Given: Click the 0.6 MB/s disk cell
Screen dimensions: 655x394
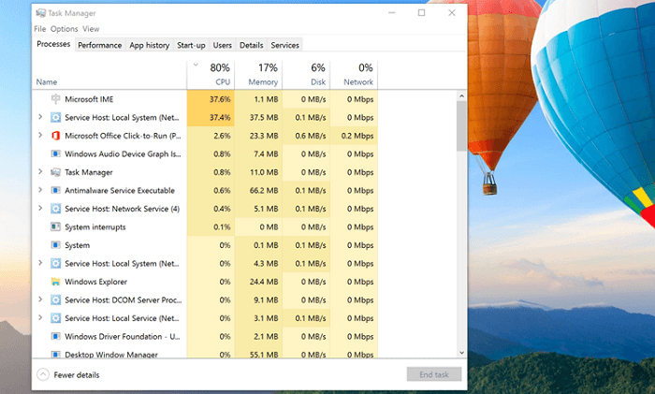Looking at the screenshot, I should click(306, 136).
